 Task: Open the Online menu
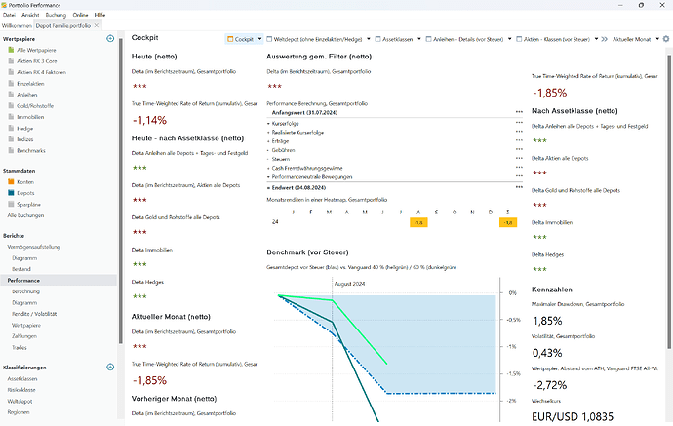pyautogui.click(x=80, y=15)
